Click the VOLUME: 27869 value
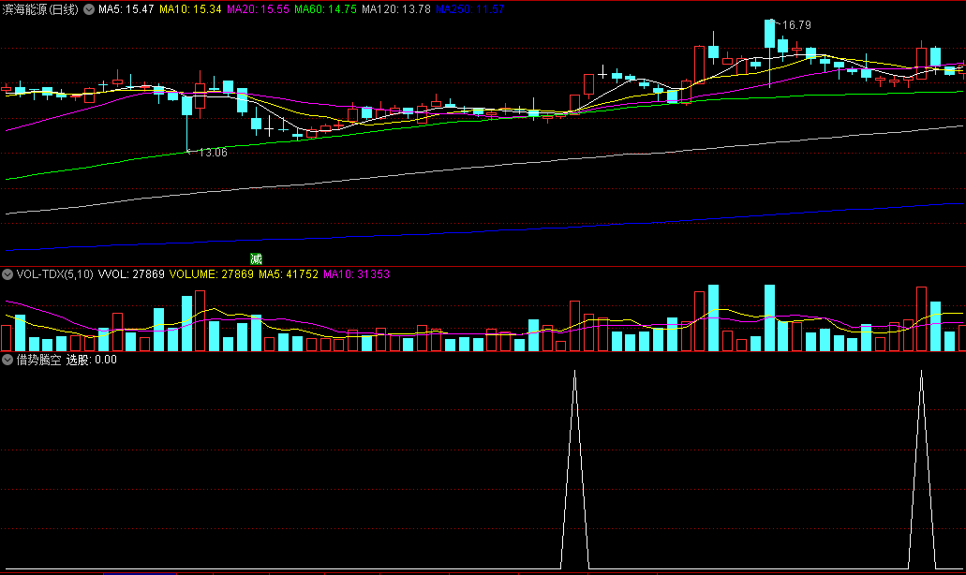 tap(212, 274)
